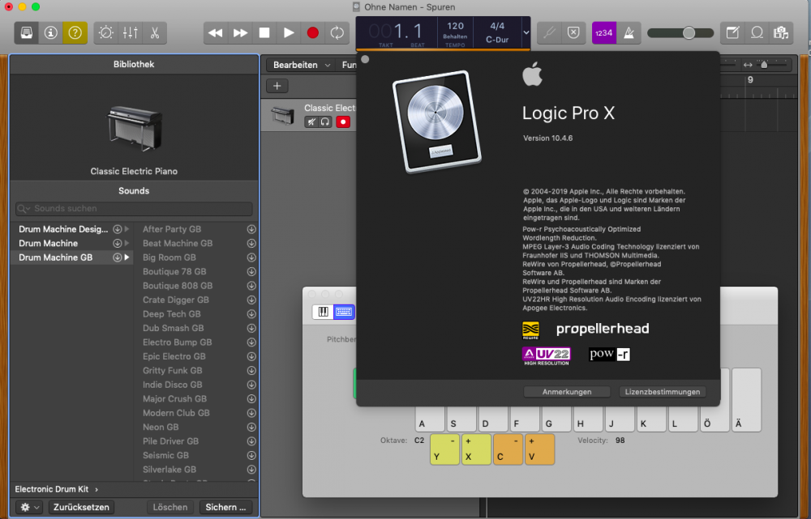Click the Anmerkungen button in About dialog
This screenshot has height=519, width=811.
click(567, 392)
